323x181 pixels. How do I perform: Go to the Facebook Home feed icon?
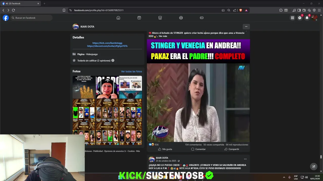coord(118,18)
